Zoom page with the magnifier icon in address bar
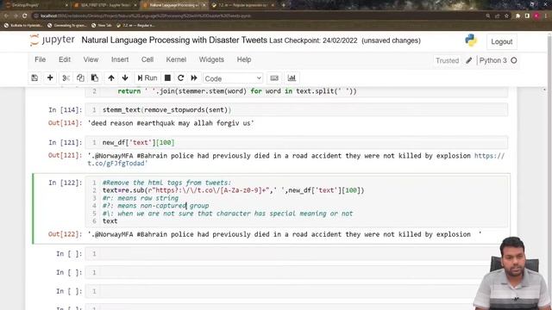Image resolution: width=552 pixels, height=310 pixels. [488, 15]
